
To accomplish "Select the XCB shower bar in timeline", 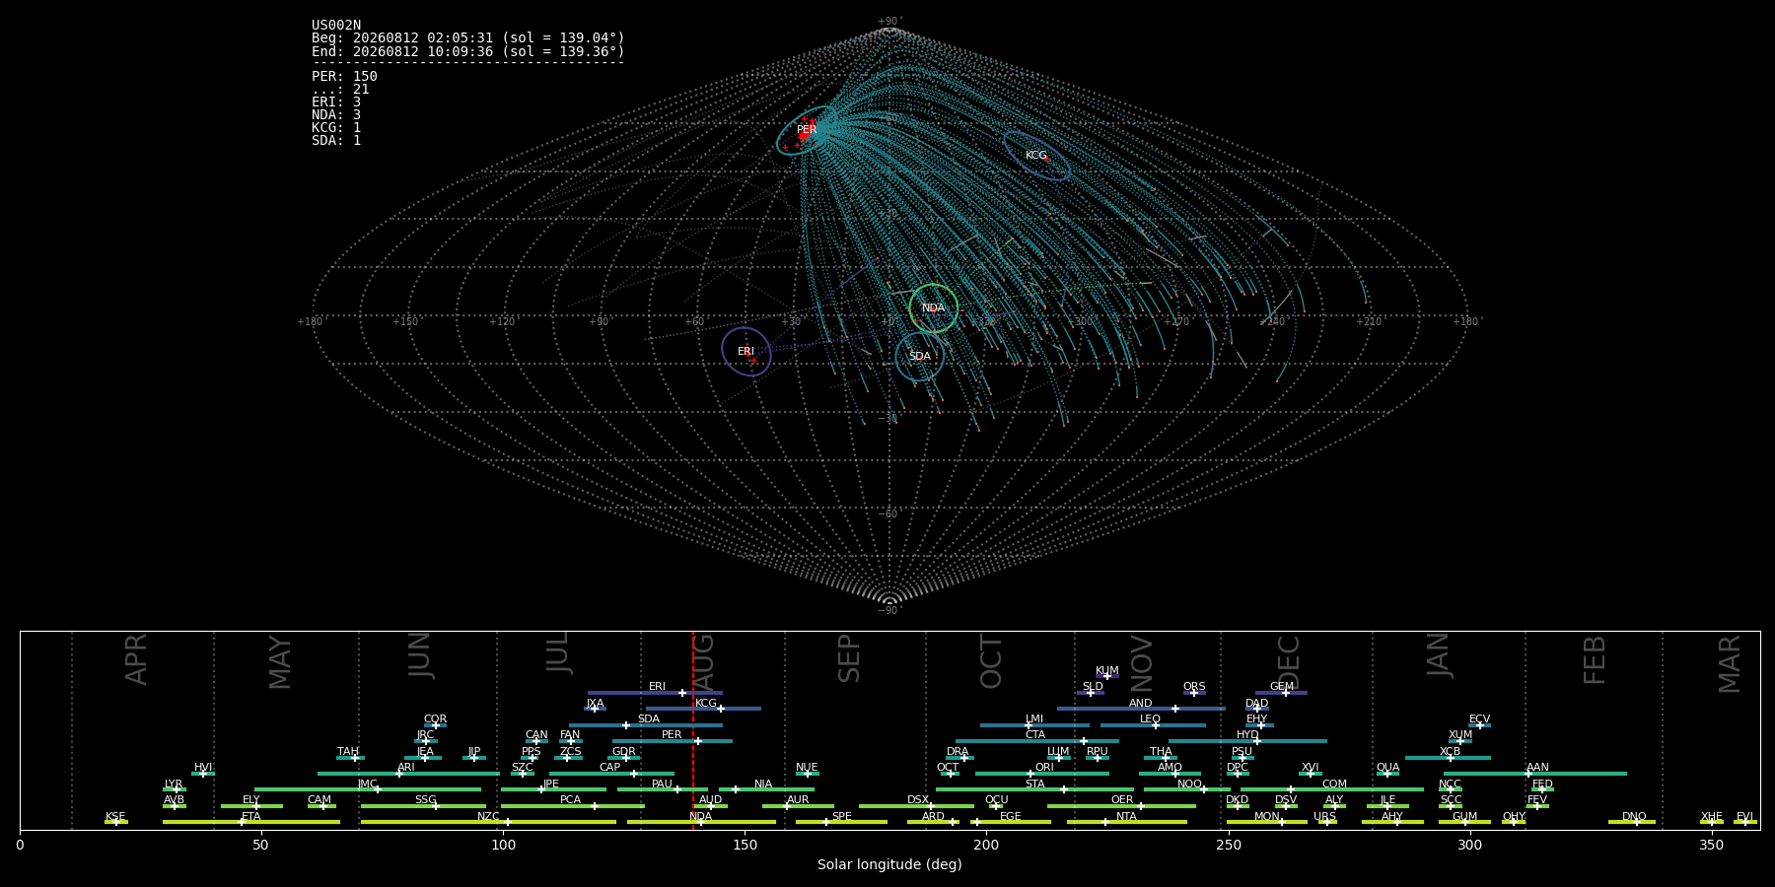I will 1448,758.
